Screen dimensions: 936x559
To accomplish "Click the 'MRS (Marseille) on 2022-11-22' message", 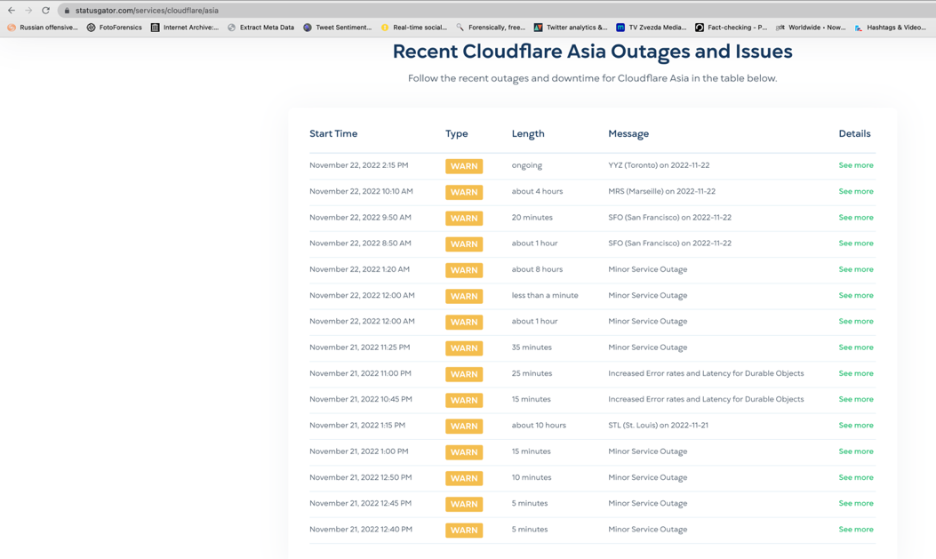I will point(661,191).
